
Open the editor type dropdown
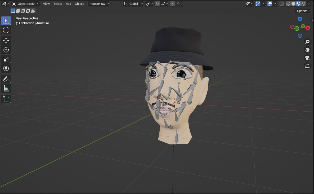click(x=5, y=4)
